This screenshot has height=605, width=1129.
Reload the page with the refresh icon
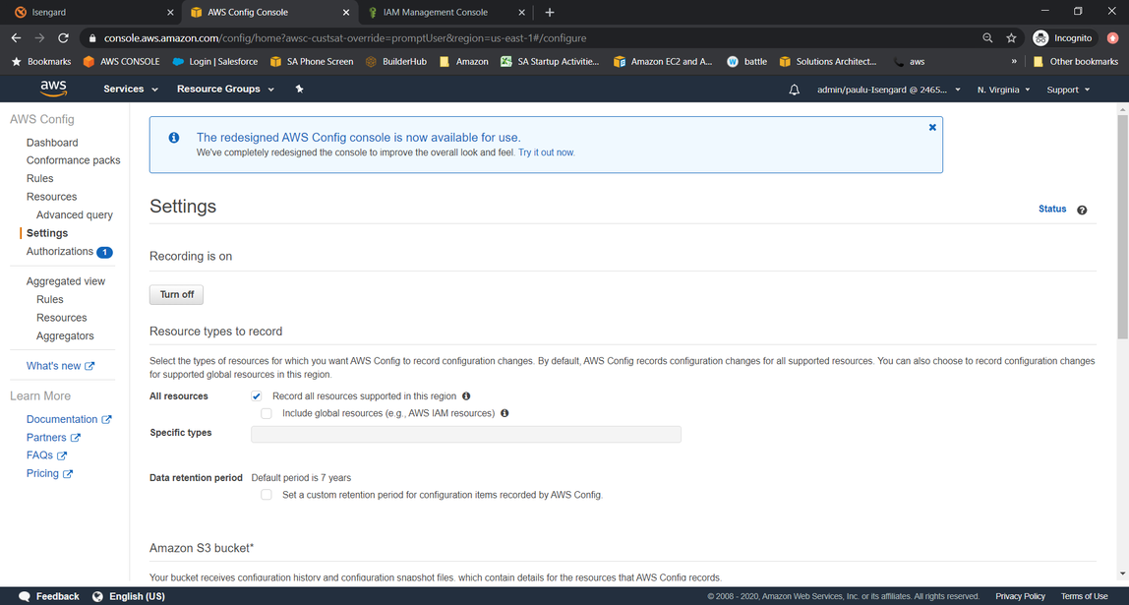pyautogui.click(x=63, y=37)
